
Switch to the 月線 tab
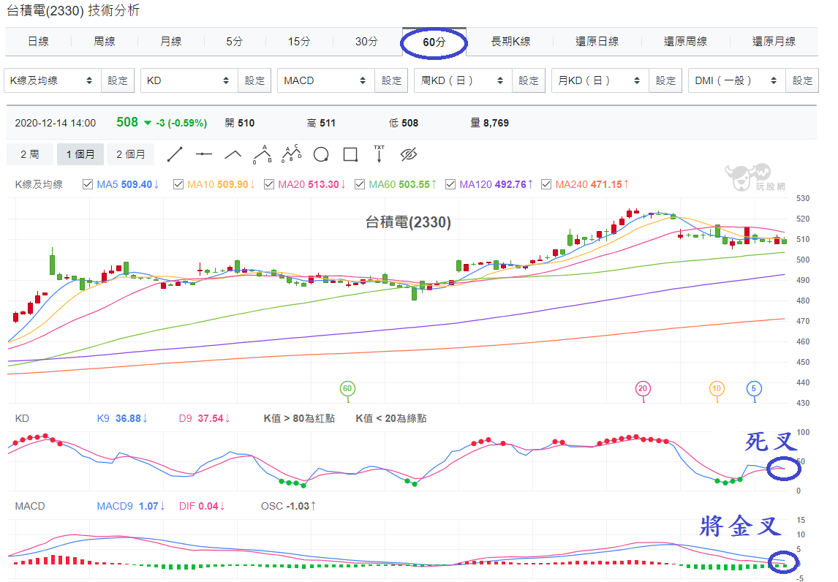(171, 42)
